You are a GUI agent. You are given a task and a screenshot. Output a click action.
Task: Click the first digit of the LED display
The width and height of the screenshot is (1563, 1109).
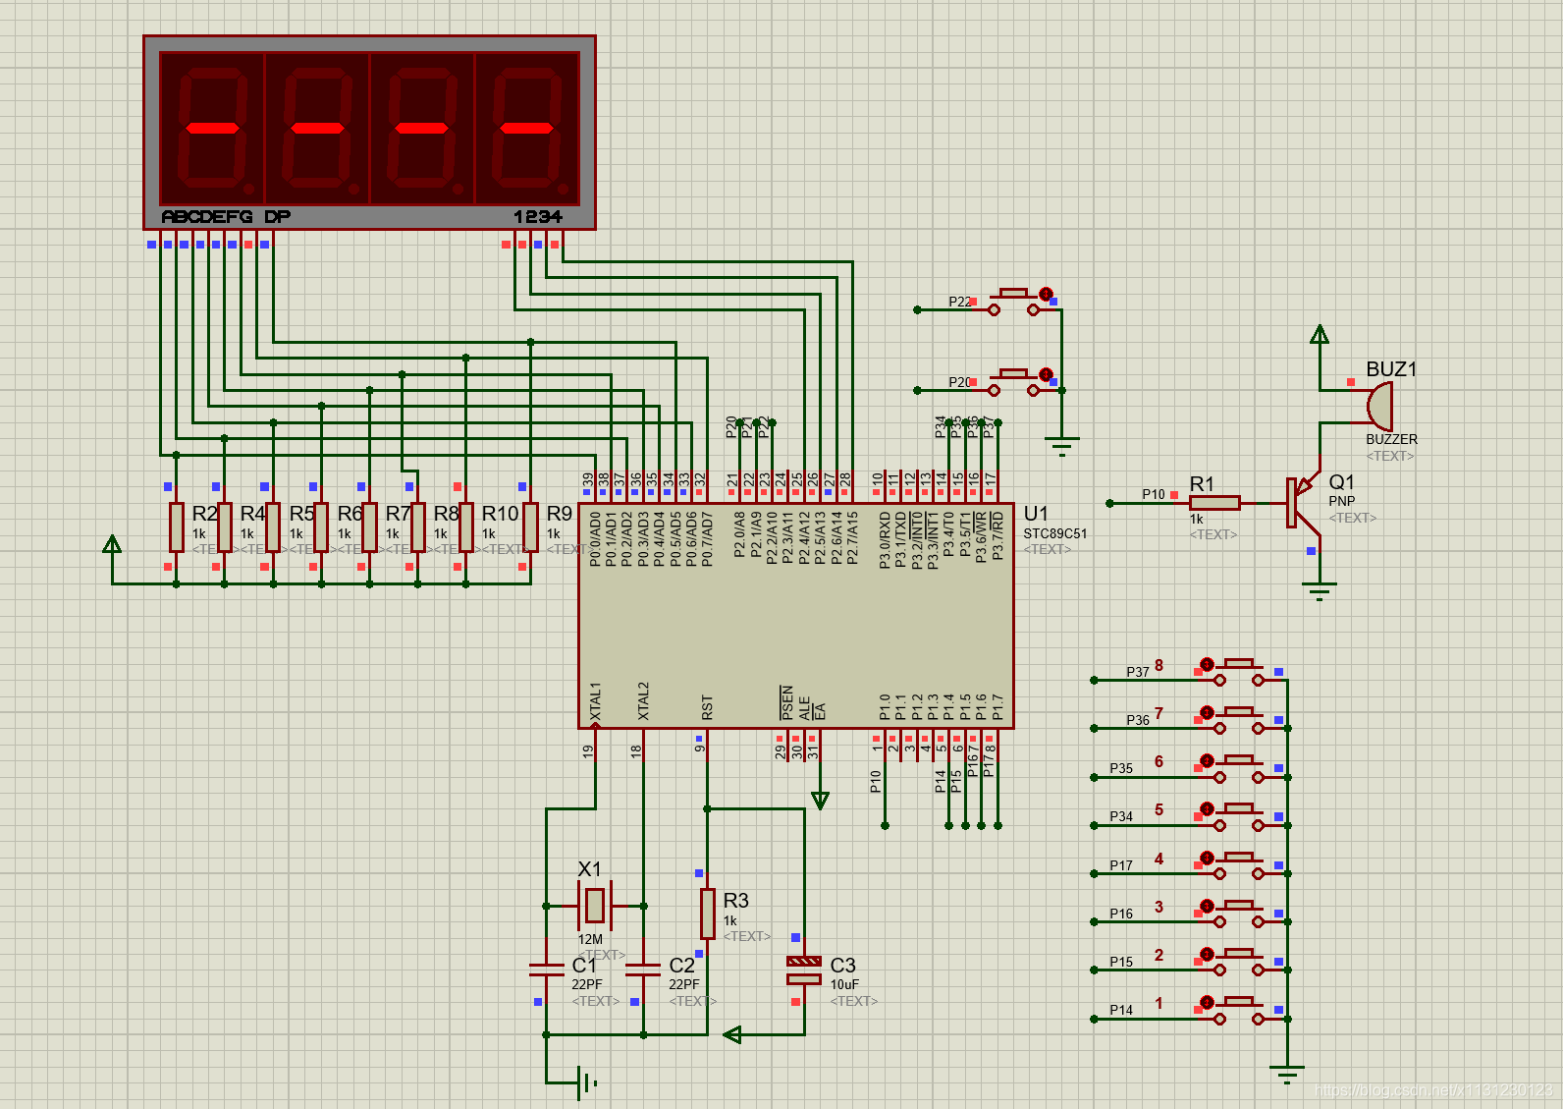tap(213, 128)
